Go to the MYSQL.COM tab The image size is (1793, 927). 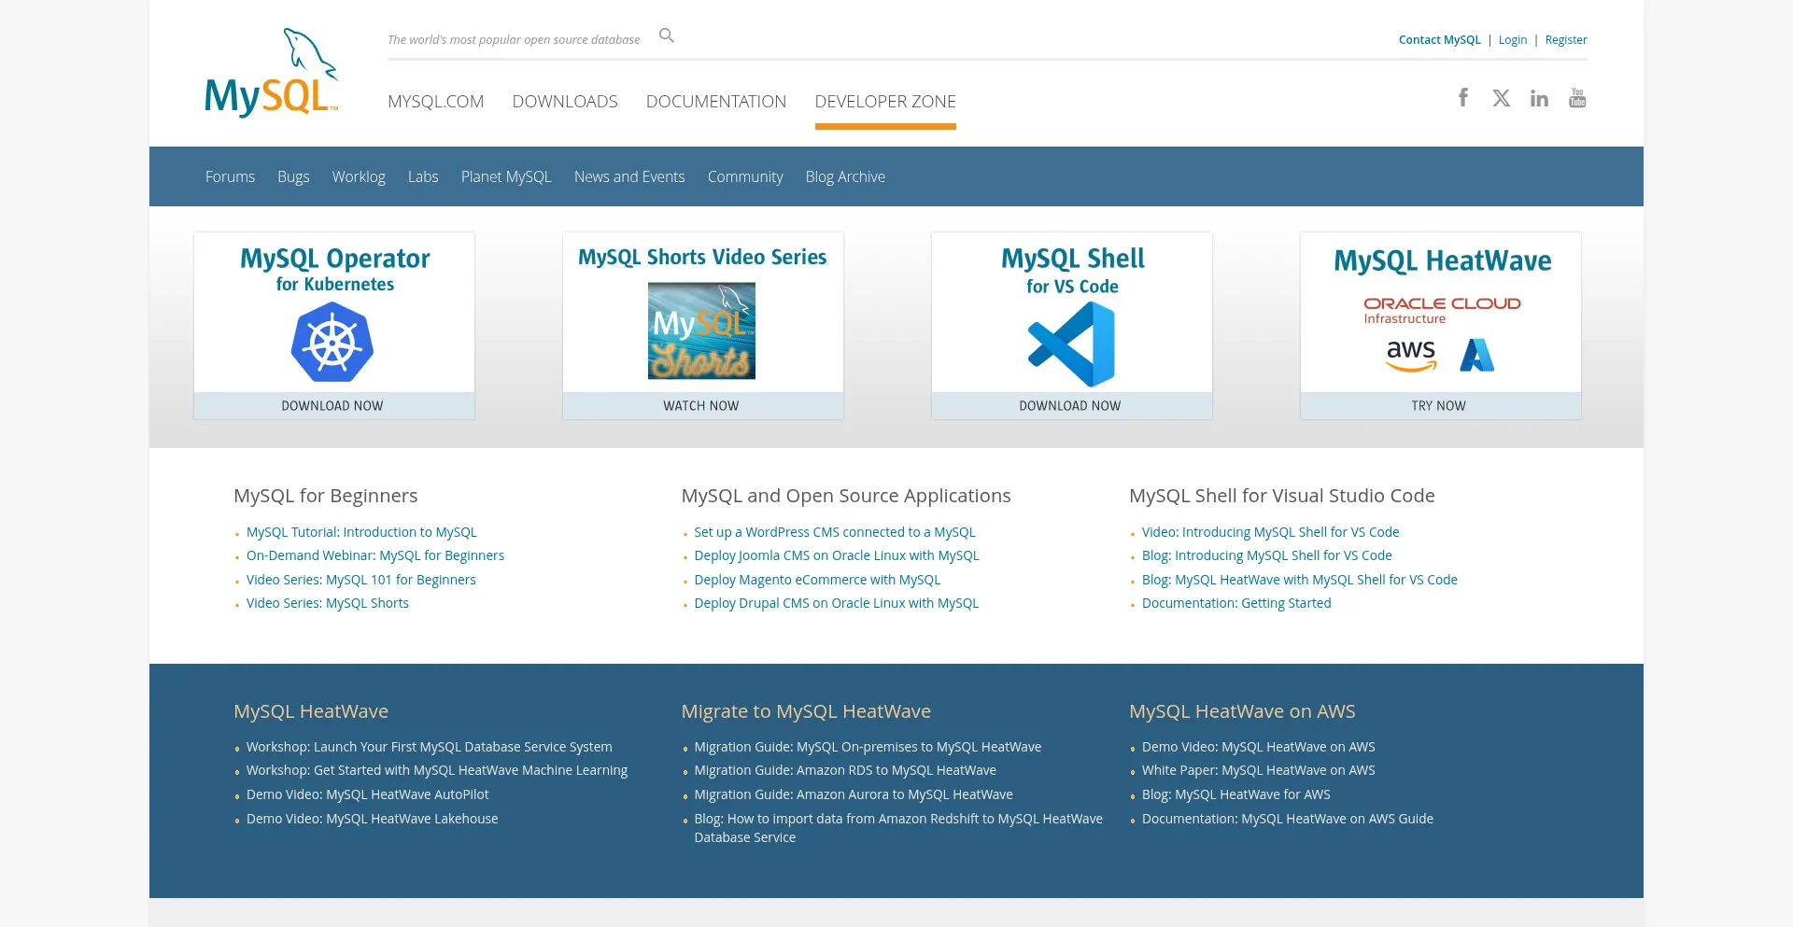coord(435,102)
